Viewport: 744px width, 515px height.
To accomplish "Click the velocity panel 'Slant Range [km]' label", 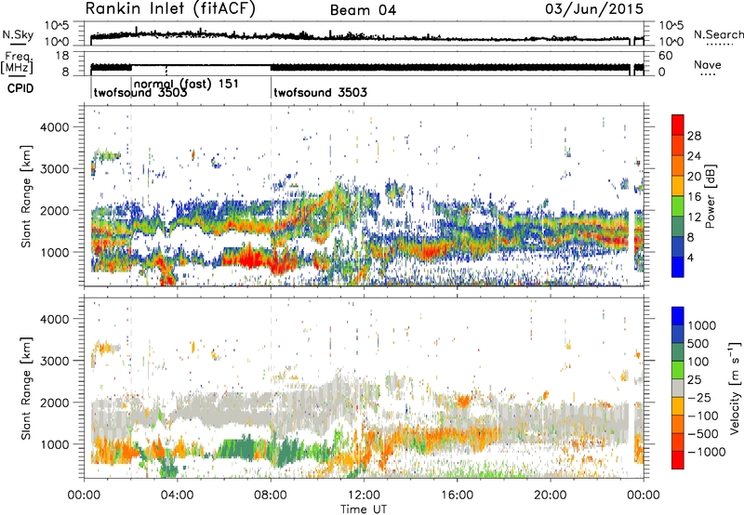I will 26,388.
